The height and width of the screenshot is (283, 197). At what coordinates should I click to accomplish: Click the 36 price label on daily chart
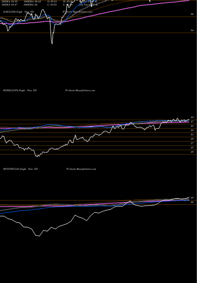point(192,14)
